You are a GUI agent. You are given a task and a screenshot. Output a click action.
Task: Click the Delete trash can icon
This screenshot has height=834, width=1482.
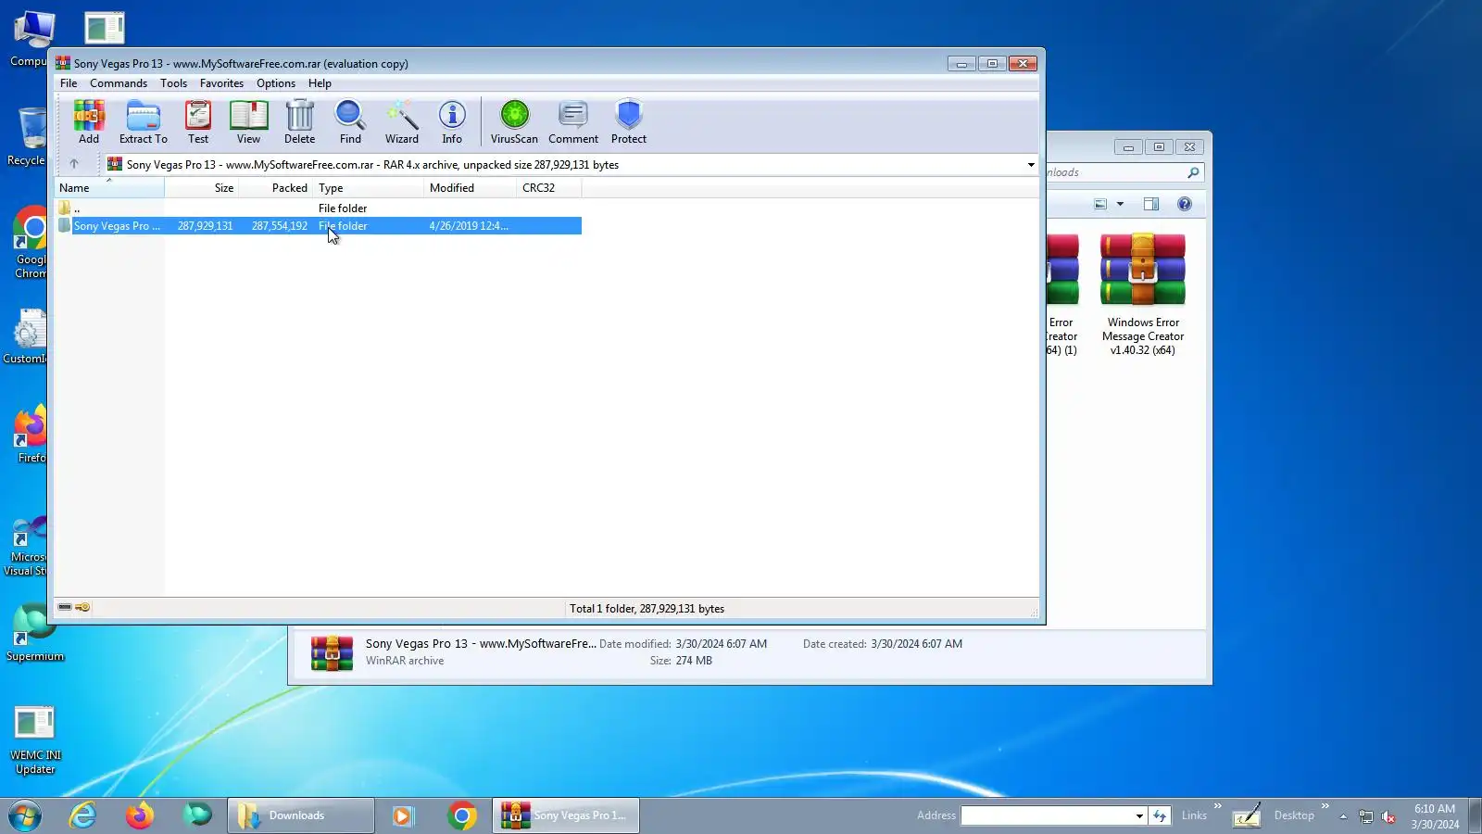299,122
